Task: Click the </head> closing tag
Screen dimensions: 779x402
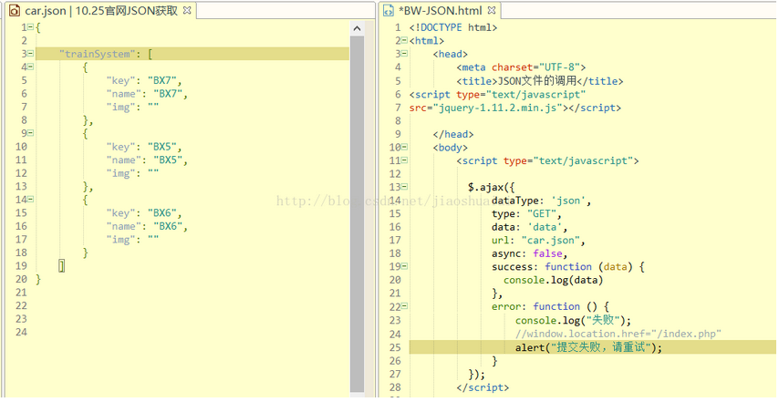Action: [x=453, y=134]
